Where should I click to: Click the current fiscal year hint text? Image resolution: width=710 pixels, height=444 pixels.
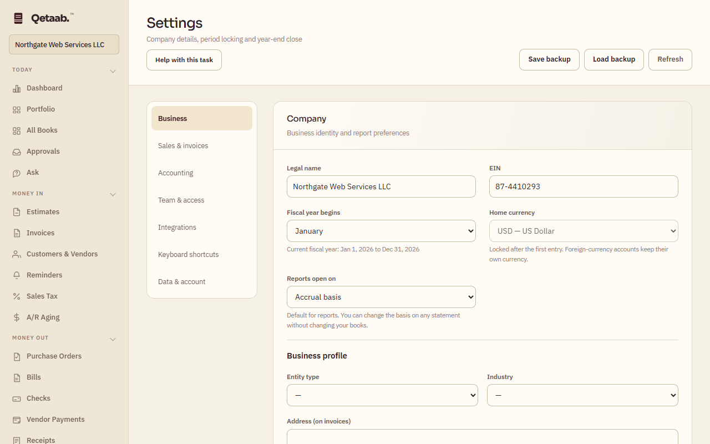[x=353, y=249]
